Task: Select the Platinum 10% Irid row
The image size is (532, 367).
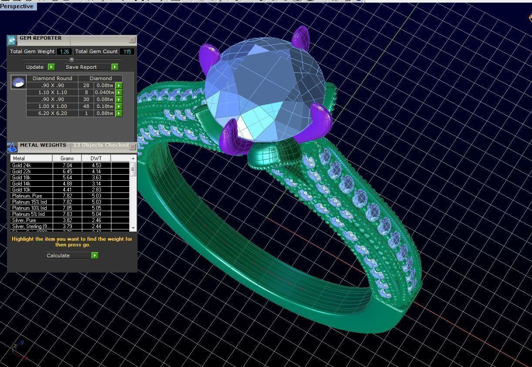Action: [70, 208]
